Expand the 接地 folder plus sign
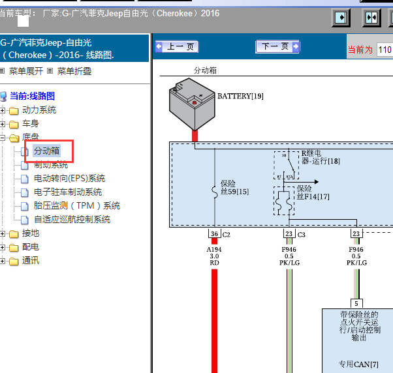This screenshot has height=373, width=393. pos(2,234)
